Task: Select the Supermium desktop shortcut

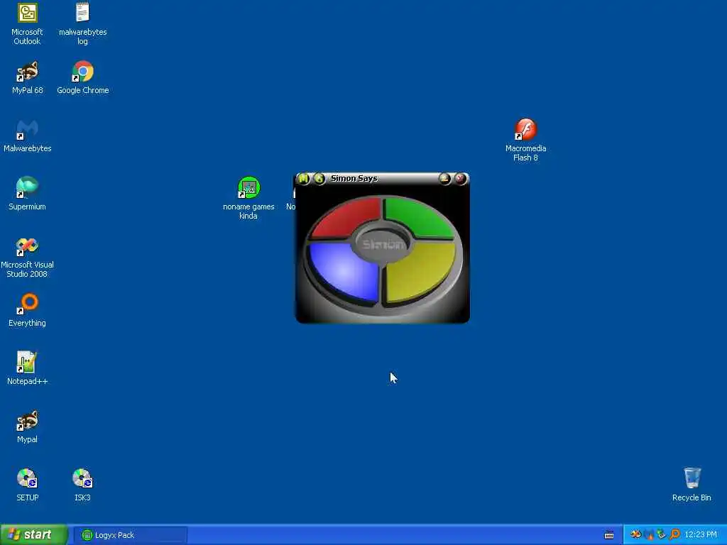Action: 28,194
